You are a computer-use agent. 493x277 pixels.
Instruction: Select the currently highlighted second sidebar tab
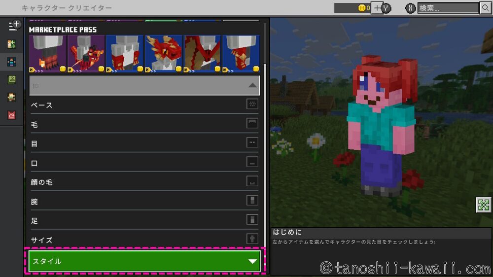(x=11, y=62)
